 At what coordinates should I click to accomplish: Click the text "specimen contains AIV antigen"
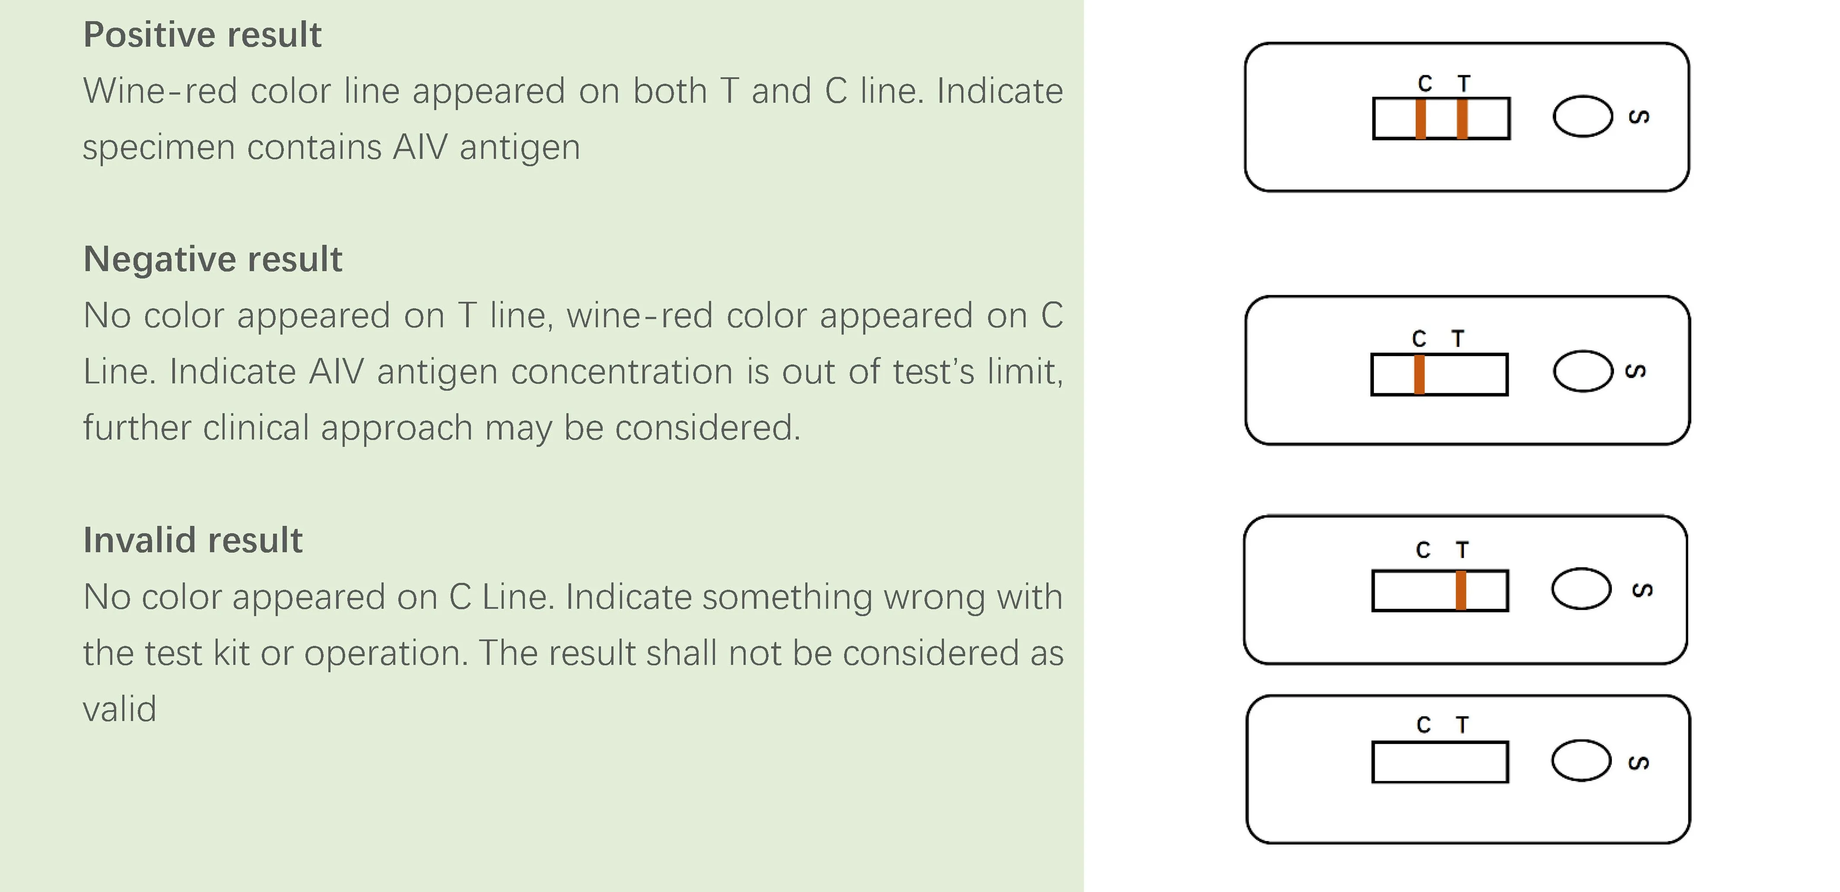click(331, 148)
